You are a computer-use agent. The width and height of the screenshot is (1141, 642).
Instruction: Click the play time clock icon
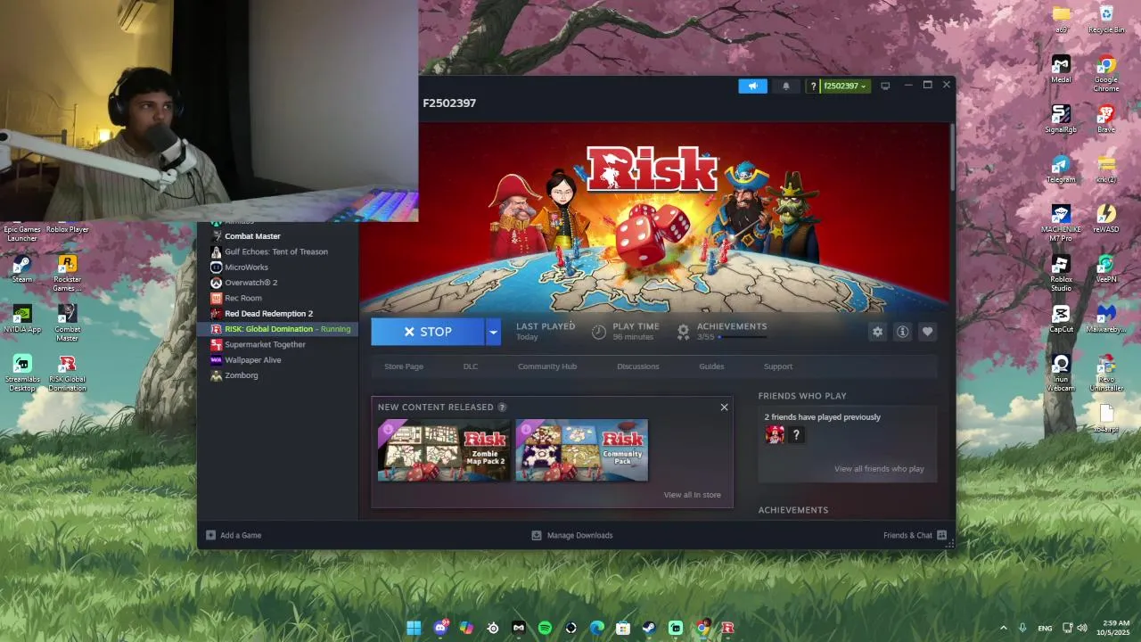[x=599, y=332]
